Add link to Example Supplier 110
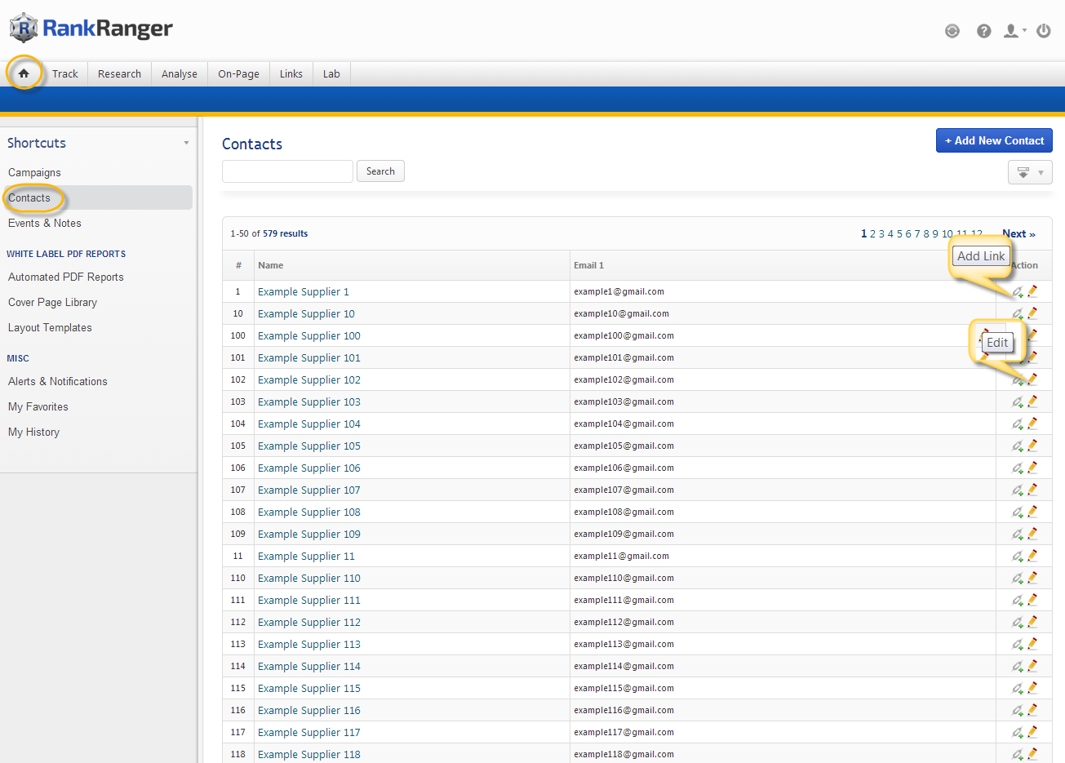 click(1018, 578)
